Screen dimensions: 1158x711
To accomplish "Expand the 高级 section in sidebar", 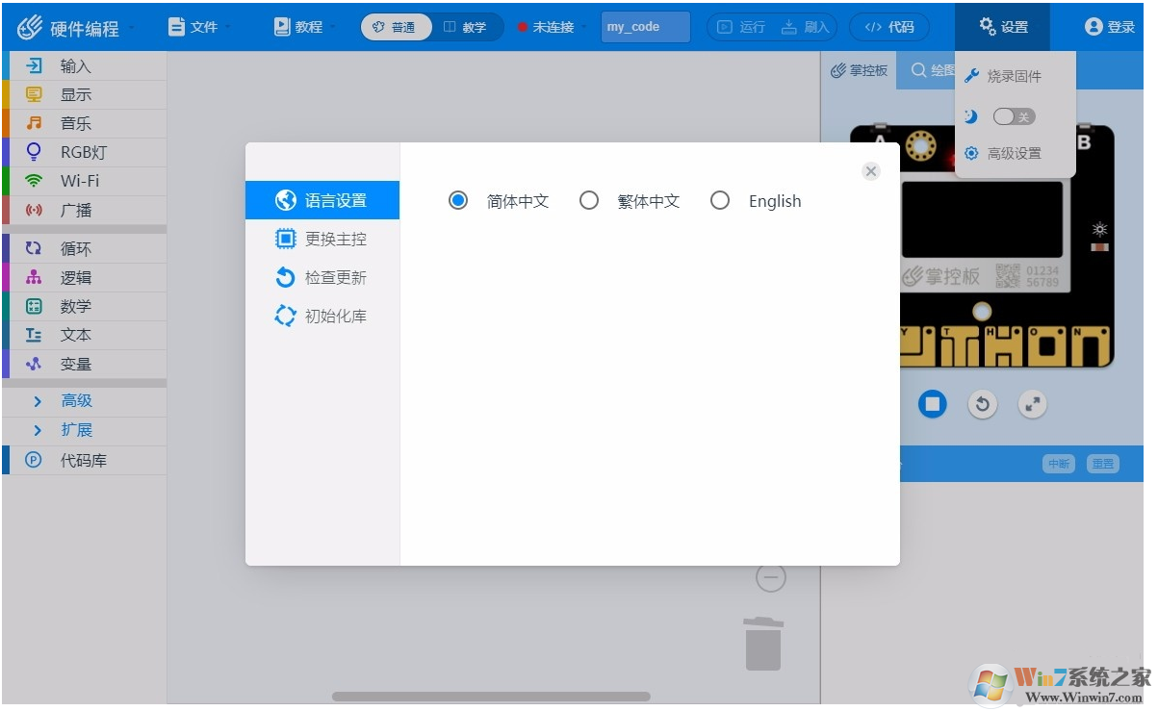I will click(x=76, y=401).
